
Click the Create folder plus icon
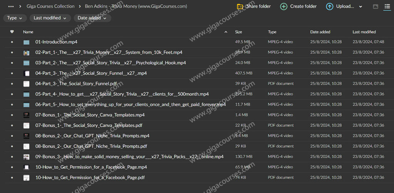pyautogui.click(x=284, y=7)
